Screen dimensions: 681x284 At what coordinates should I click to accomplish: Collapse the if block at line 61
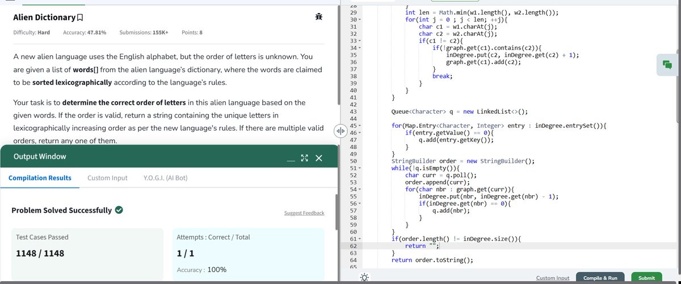tap(359, 239)
